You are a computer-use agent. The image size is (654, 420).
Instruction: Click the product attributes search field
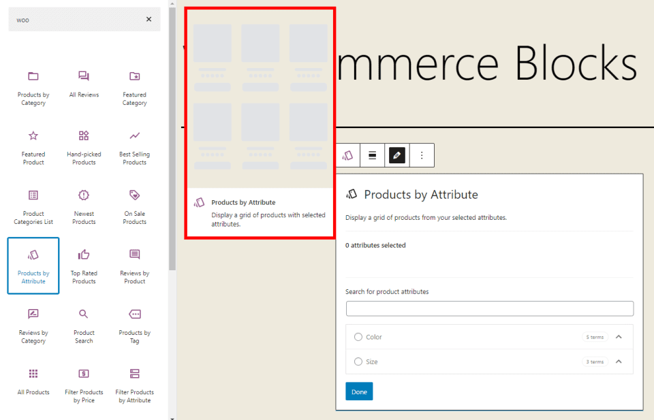(x=489, y=308)
